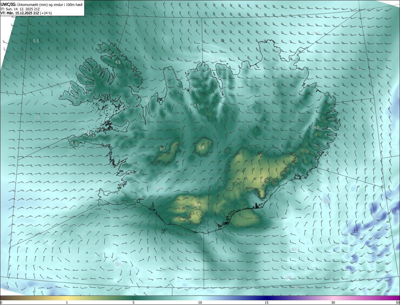Click the 2.4 value label
The width and height of the screenshot is (400, 305).
click(x=197, y=205)
